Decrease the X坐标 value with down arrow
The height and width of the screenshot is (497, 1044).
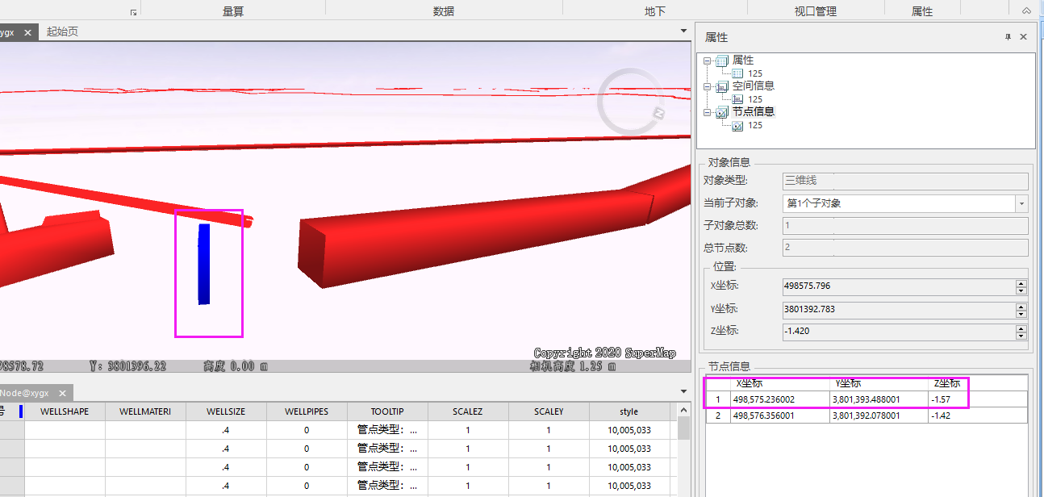click(x=1021, y=290)
